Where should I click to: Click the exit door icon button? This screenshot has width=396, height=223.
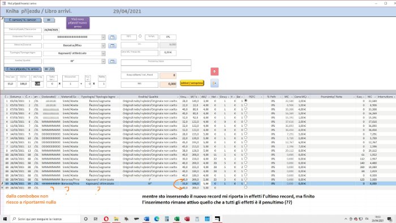[214, 83]
